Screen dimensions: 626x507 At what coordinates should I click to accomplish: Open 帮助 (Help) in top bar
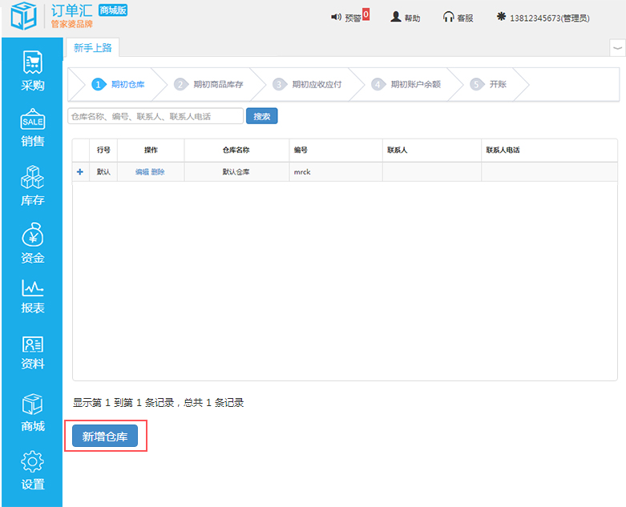coord(405,17)
